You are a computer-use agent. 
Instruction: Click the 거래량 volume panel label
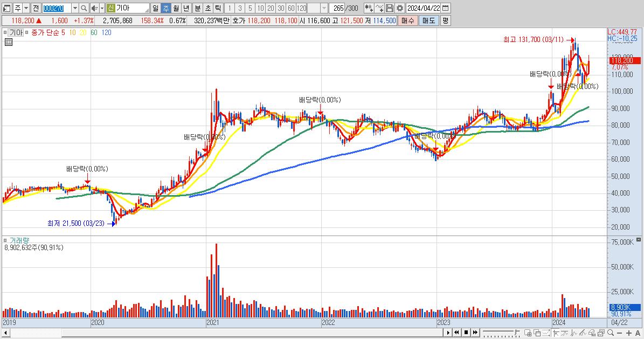pos(19,240)
